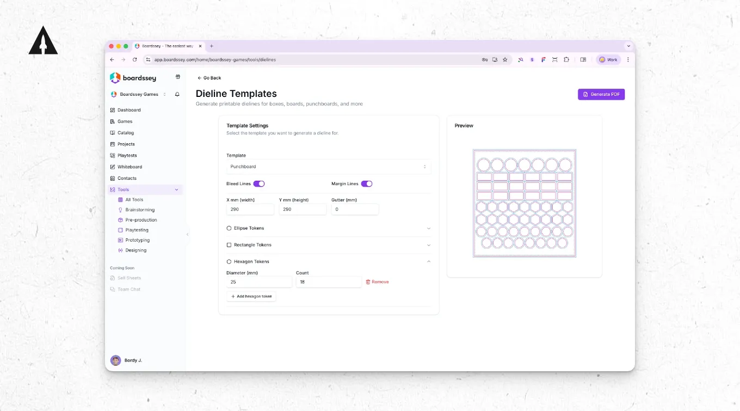The width and height of the screenshot is (740, 411).
Task: Open notifications bell icon
Action: click(177, 94)
